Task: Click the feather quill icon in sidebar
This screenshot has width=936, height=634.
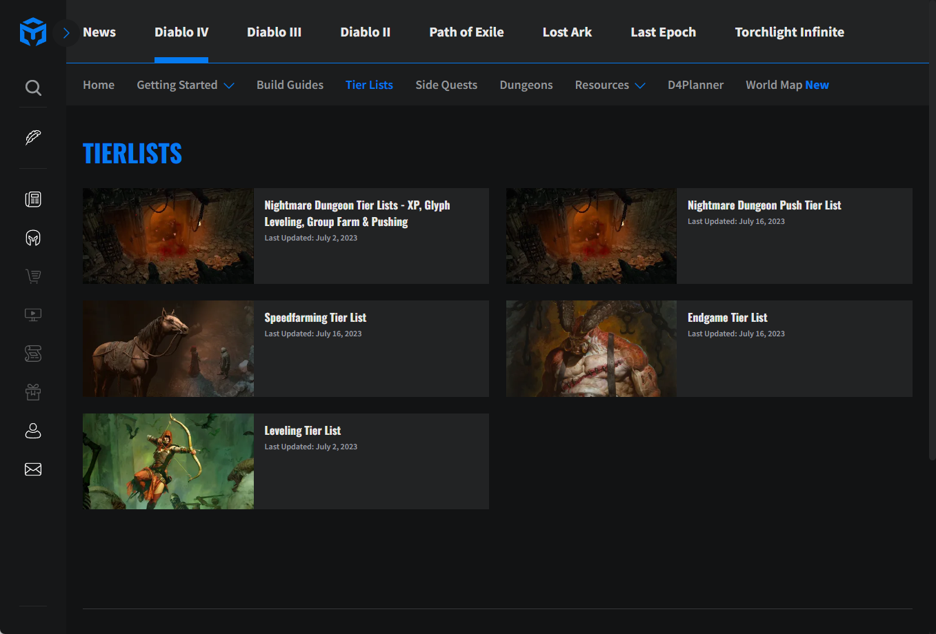Action: (x=33, y=137)
